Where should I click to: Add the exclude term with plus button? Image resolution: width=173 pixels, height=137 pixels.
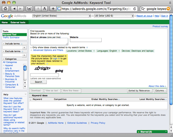click(x=24, y=55)
